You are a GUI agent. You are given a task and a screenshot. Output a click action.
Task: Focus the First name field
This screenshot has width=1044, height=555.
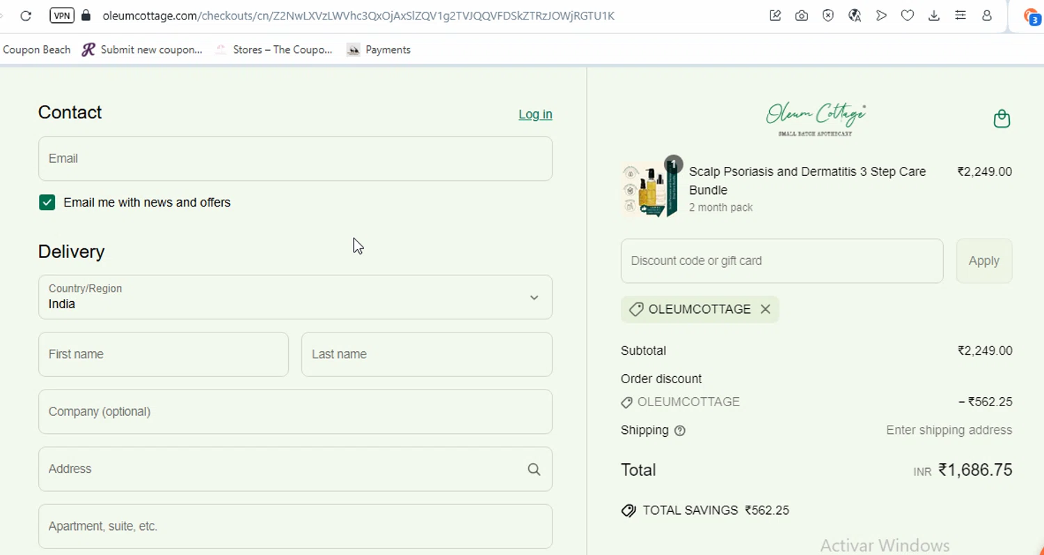click(164, 355)
